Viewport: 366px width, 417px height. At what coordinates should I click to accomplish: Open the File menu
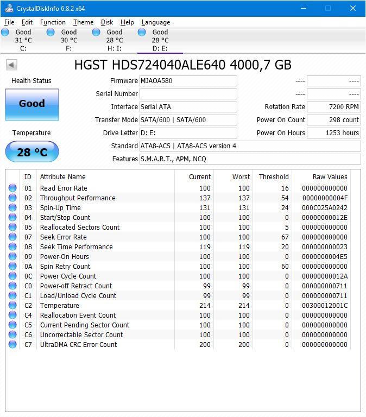(x=9, y=22)
